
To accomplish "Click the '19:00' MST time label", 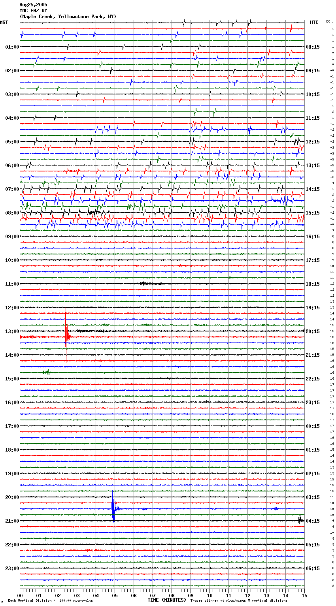I will [12, 474].
